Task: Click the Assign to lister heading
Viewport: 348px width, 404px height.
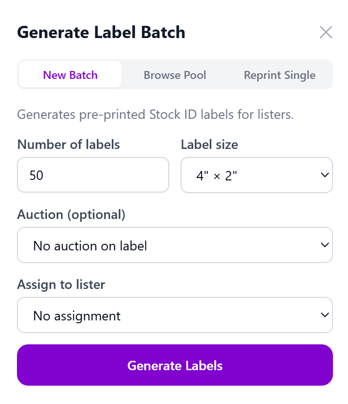Action: pyautogui.click(x=61, y=285)
